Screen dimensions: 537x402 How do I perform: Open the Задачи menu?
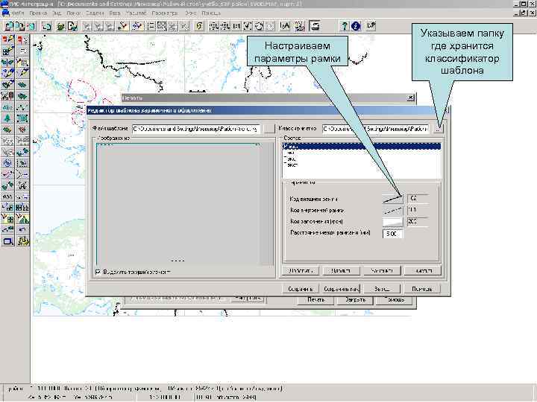click(95, 13)
